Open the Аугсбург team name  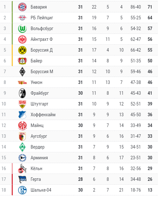(39, 136)
